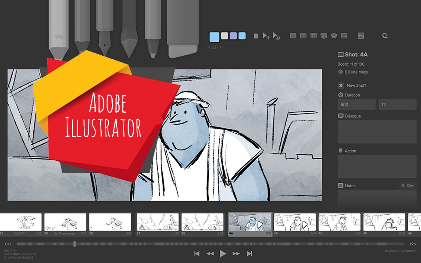This screenshot has width=421, height=263.
Task: Open board in Photoshop via Ps icon
Action: tap(361, 36)
